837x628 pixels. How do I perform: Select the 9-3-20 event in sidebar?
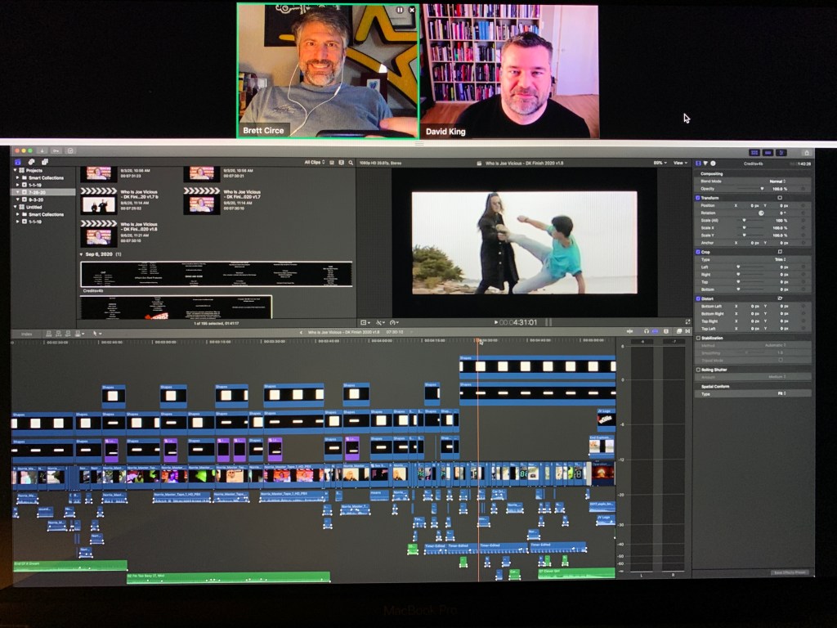coord(36,200)
